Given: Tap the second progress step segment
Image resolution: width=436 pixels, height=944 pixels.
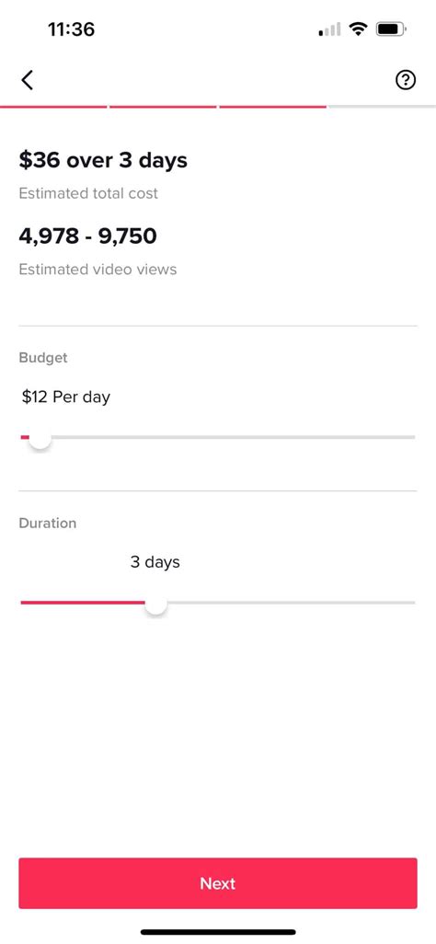Looking at the screenshot, I should (163, 107).
